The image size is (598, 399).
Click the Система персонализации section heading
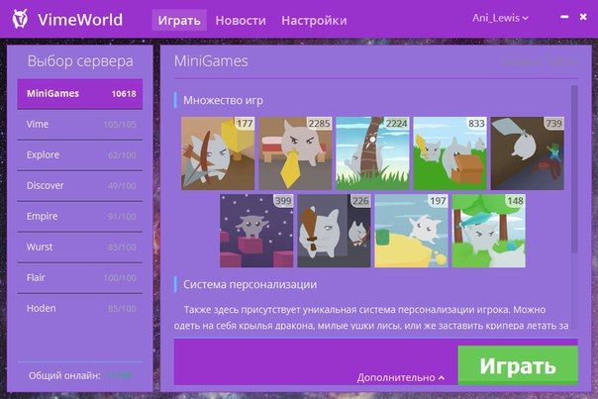click(249, 285)
